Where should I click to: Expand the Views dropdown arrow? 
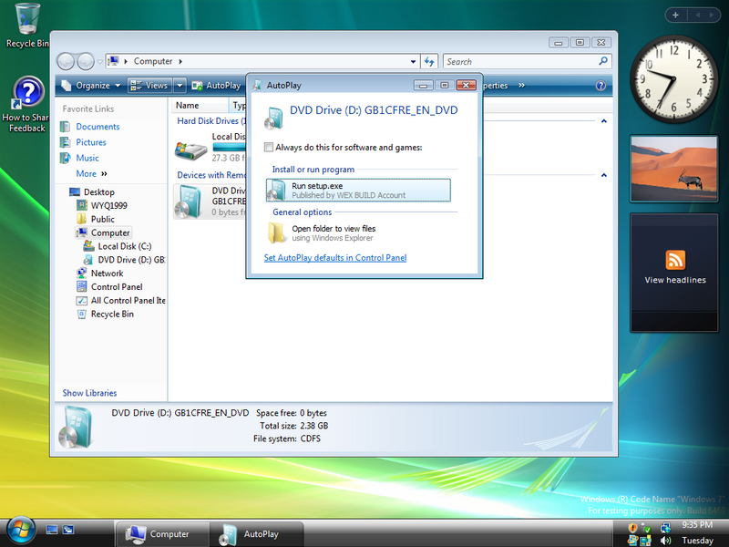[x=179, y=86]
